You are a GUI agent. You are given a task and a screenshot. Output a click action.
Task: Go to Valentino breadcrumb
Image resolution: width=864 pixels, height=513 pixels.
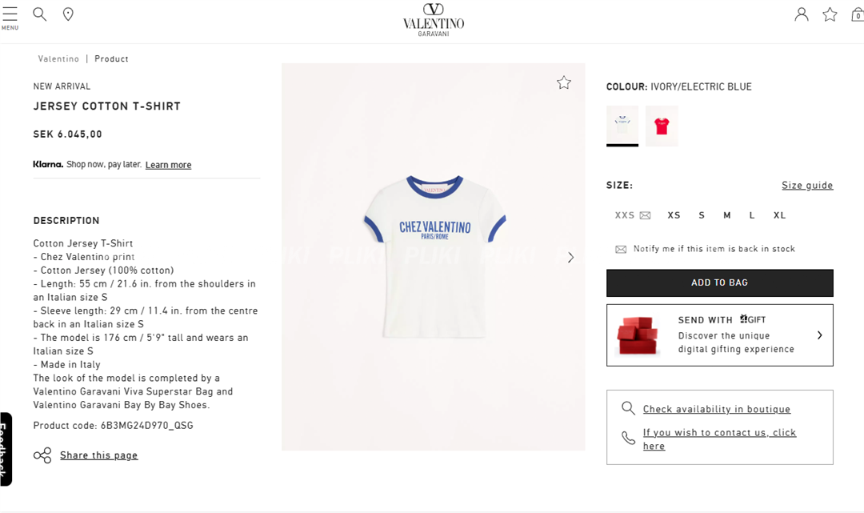pyautogui.click(x=58, y=59)
